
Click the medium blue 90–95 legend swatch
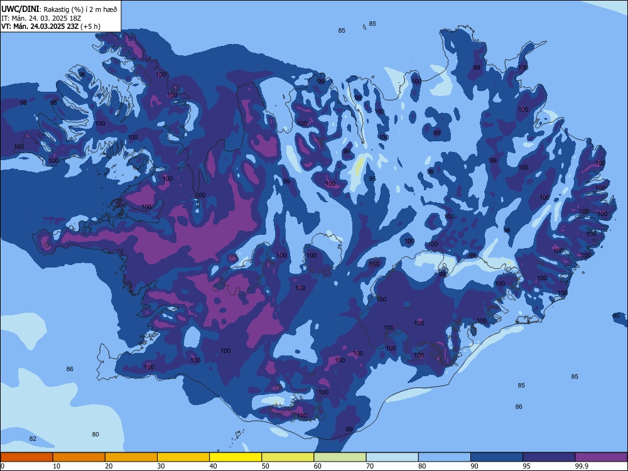(497, 457)
